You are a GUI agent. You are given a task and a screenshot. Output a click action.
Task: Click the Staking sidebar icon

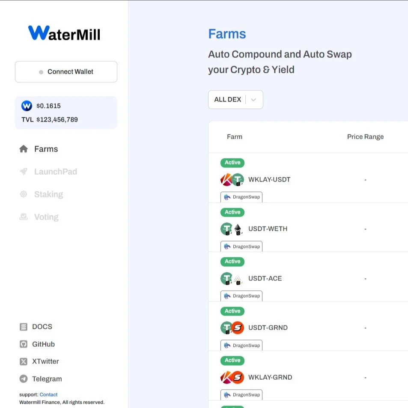(x=24, y=194)
